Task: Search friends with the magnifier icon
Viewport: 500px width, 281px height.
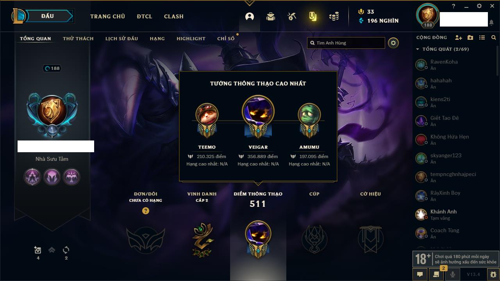Action: coord(494,37)
